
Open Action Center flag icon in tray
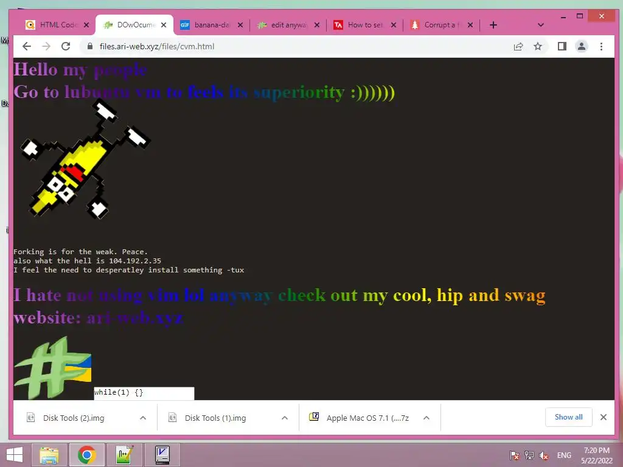click(x=515, y=455)
